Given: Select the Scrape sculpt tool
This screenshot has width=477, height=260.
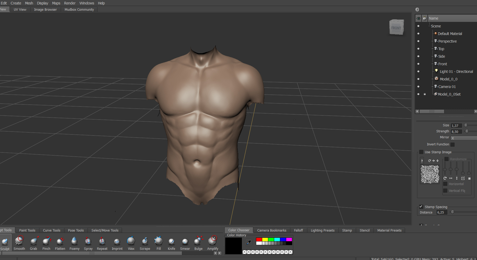Looking at the screenshot, I should pos(145,243).
